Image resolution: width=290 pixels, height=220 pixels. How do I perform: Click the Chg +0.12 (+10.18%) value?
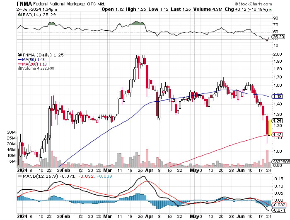click(x=246, y=9)
